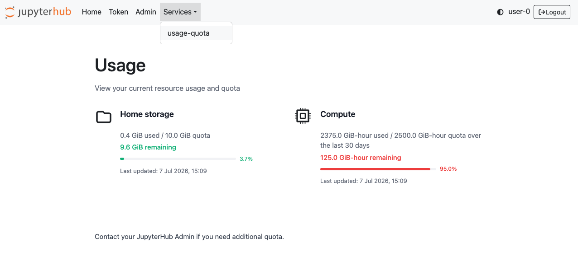Click the Compute heading
578x276 pixels.
[337, 114]
